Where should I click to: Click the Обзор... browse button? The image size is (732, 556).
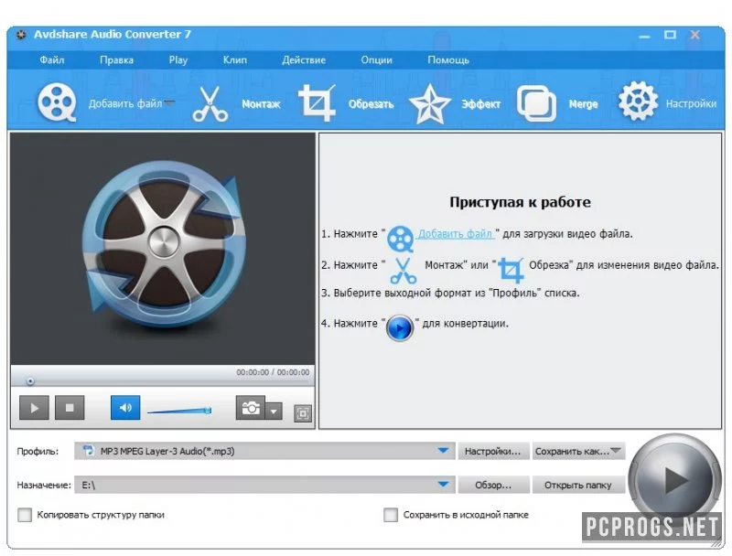pyautogui.click(x=493, y=485)
